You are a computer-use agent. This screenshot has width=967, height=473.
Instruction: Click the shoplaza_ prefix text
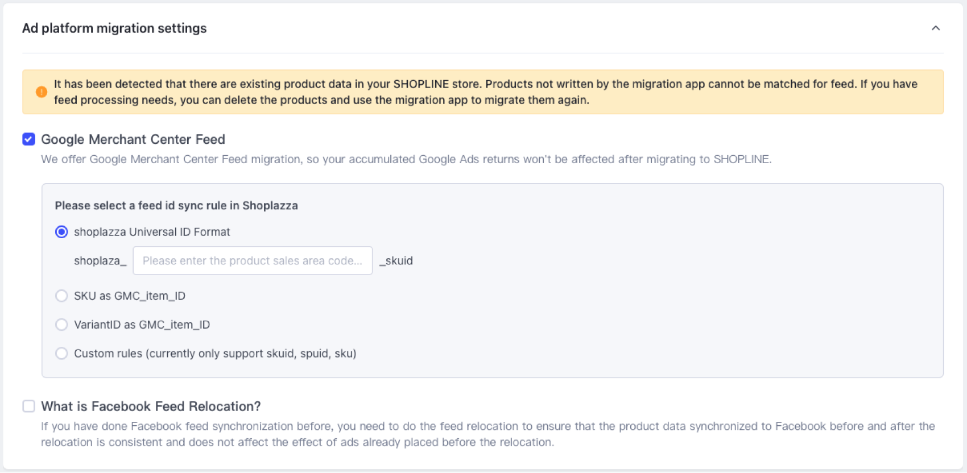coord(100,261)
